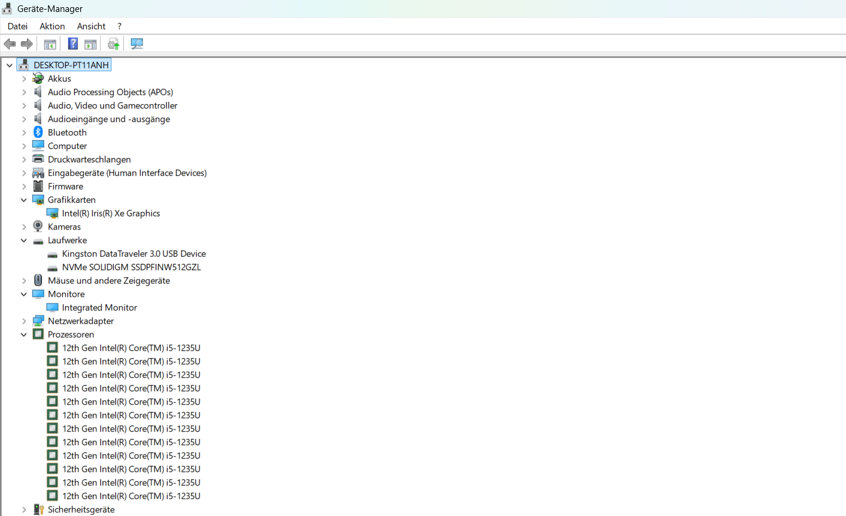
Task: Expand Mäuse und andere Zeigegeräte
Action: (x=24, y=281)
